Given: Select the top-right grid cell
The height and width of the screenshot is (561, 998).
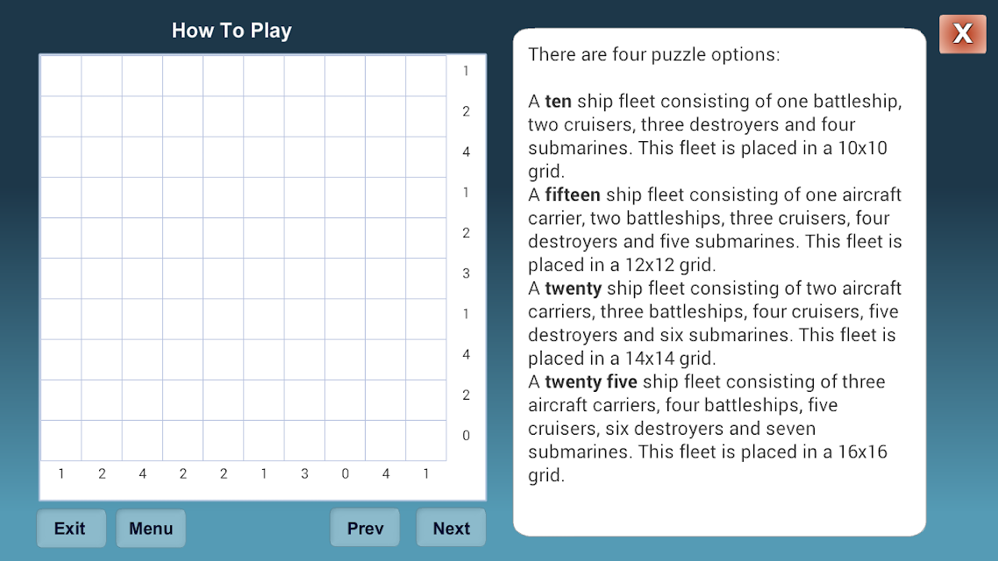Looking at the screenshot, I should 426,75.
